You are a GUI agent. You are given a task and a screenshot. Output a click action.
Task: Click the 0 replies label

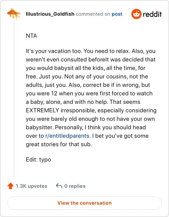click(x=75, y=186)
